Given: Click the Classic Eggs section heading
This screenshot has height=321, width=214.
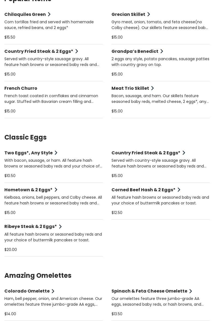Looking at the screenshot, I should pyautogui.click(x=25, y=137).
